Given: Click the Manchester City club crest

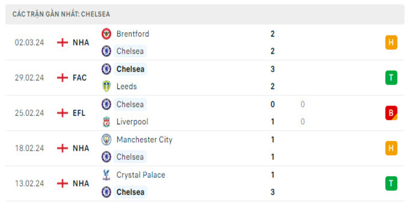Looking at the screenshot, I should 107,139.
